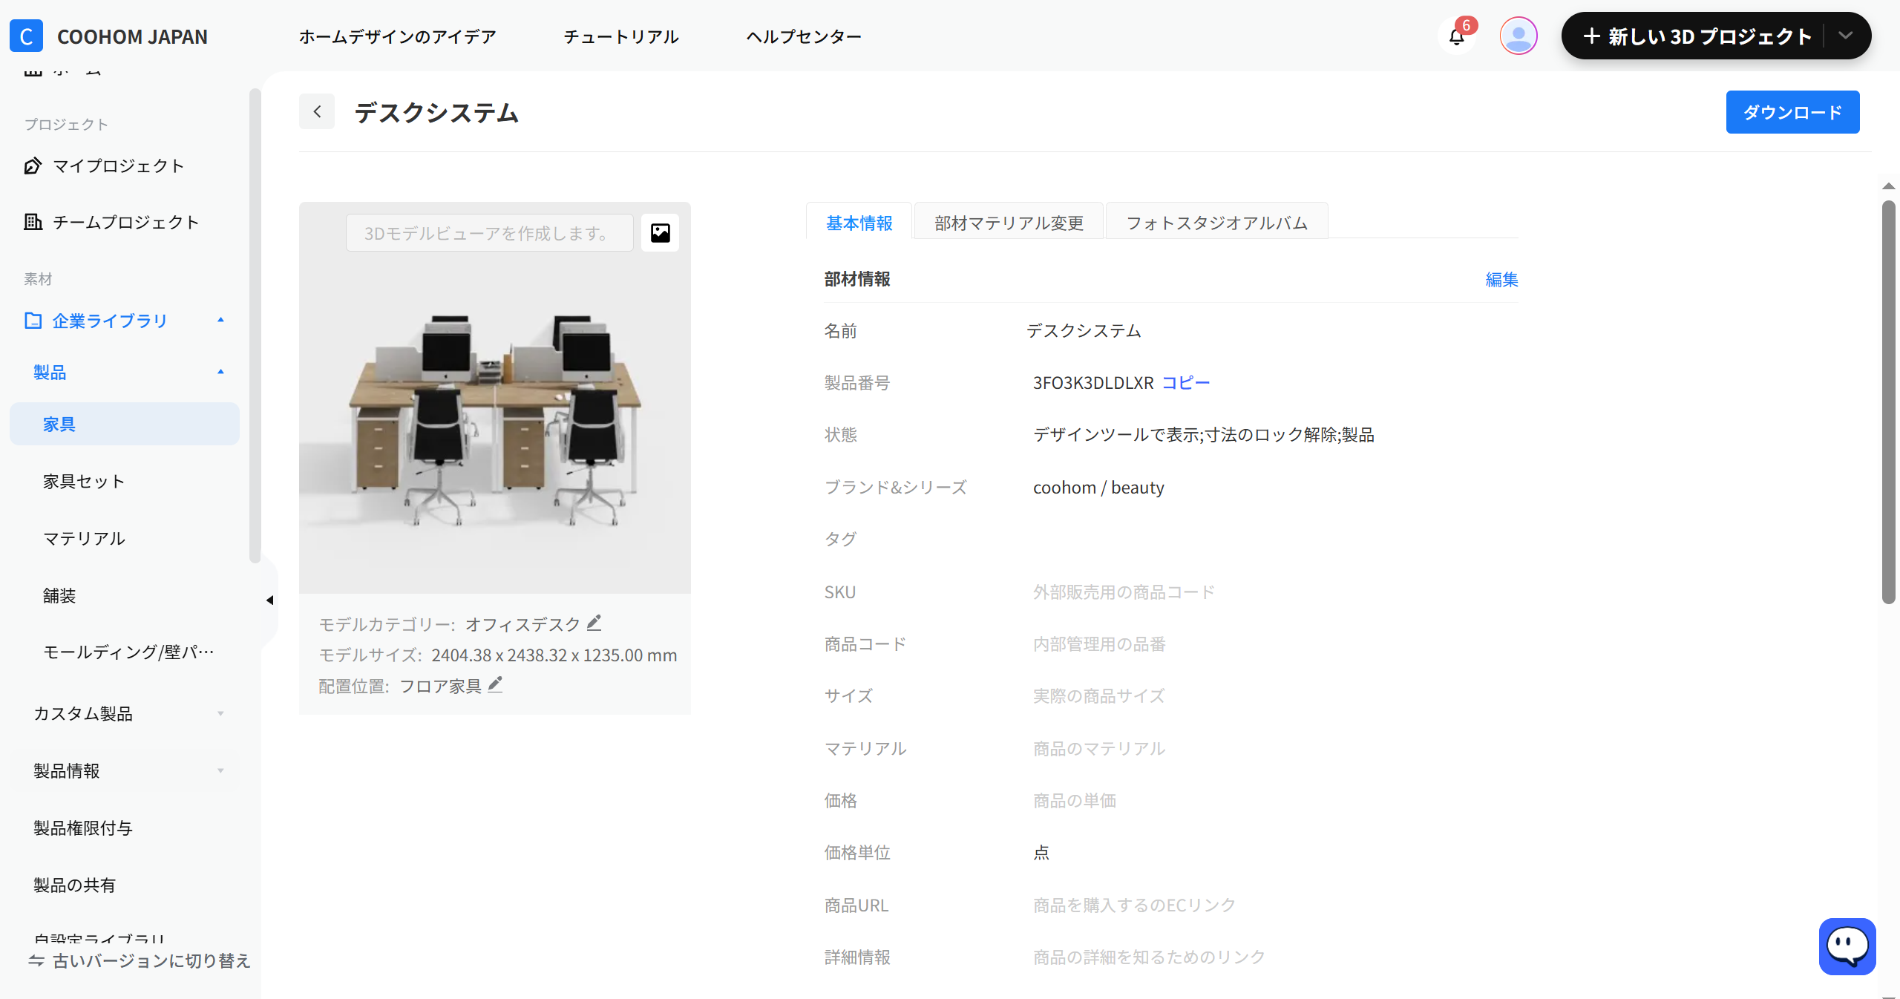Copy the product number with コピー

(x=1186, y=382)
